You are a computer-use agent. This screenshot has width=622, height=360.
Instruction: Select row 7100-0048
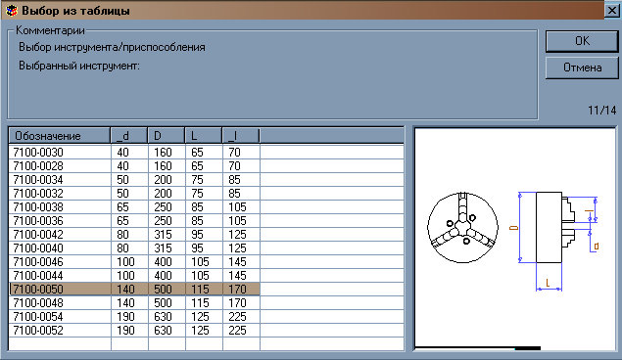pyautogui.click(x=134, y=303)
